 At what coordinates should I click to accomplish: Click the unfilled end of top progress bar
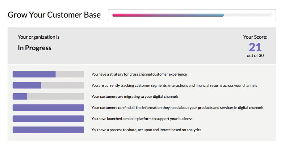click(x=248, y=15)
